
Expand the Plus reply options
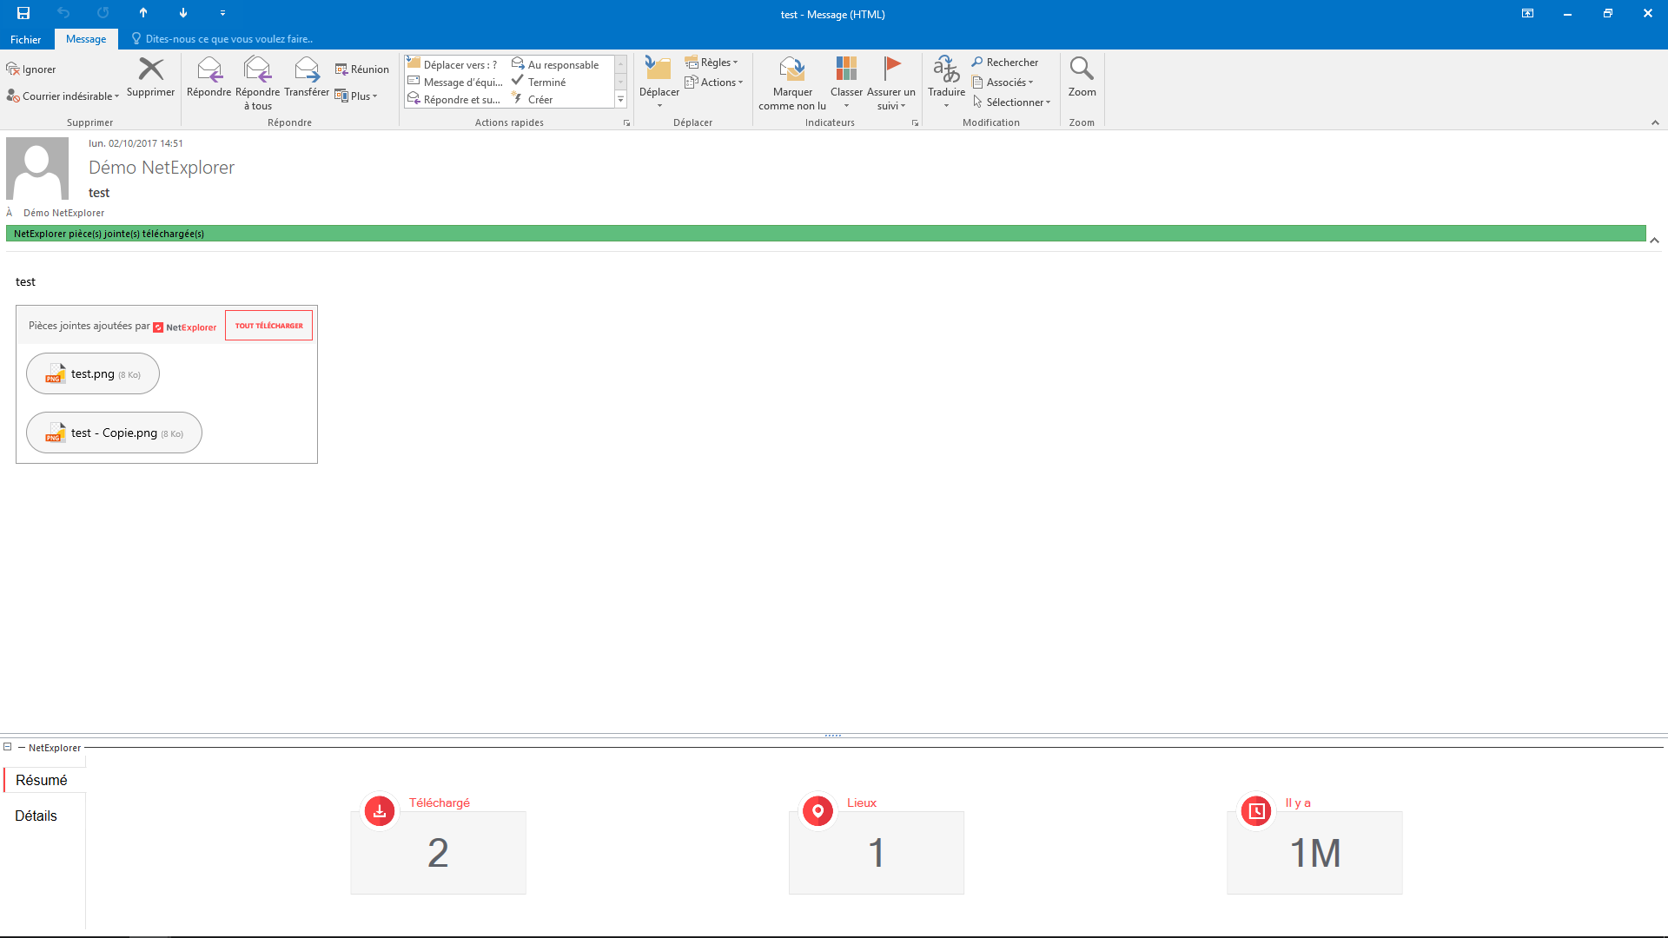point(356,96)
